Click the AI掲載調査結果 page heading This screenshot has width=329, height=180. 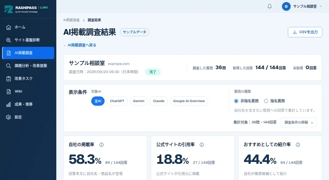pyautogui.click(x=90, y=32)
